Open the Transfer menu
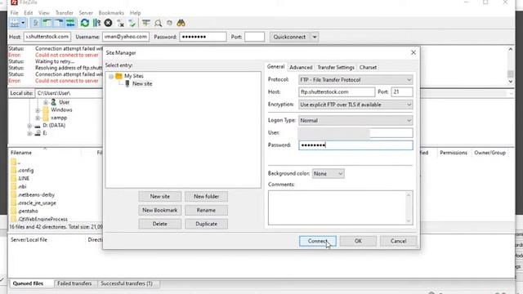The width and height of the screenshot is (523, 294). tap(65, 13)
